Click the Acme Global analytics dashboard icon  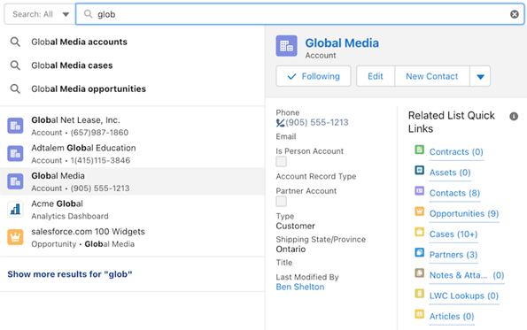[15, 210]
